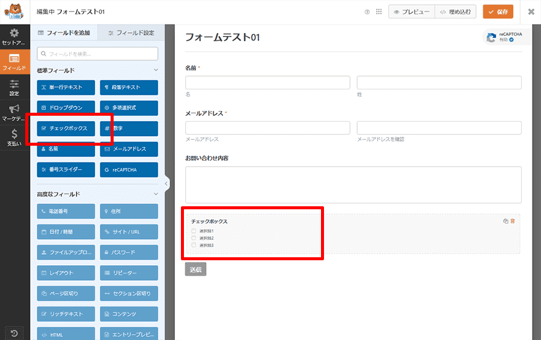Collapse the 標準フィールド group
541x340 pixels.
tap(156, 70)
